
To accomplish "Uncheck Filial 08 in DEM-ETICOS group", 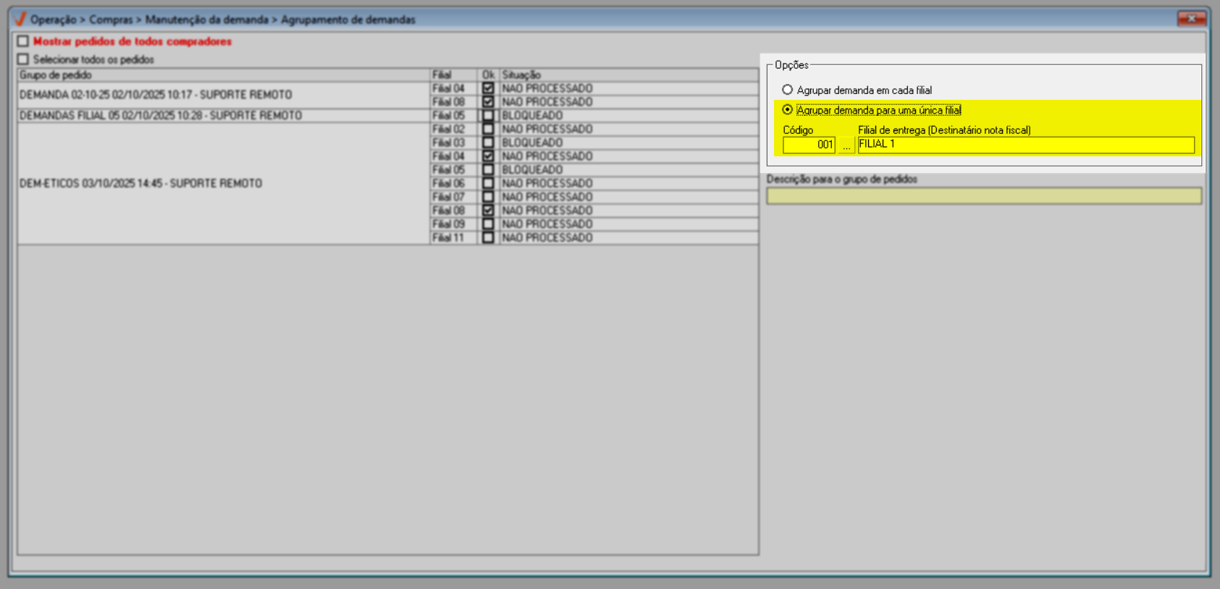I will click(488, 211).
